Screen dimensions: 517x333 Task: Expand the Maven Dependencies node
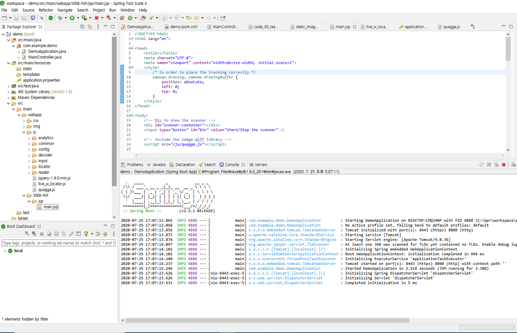click(8, 98)
